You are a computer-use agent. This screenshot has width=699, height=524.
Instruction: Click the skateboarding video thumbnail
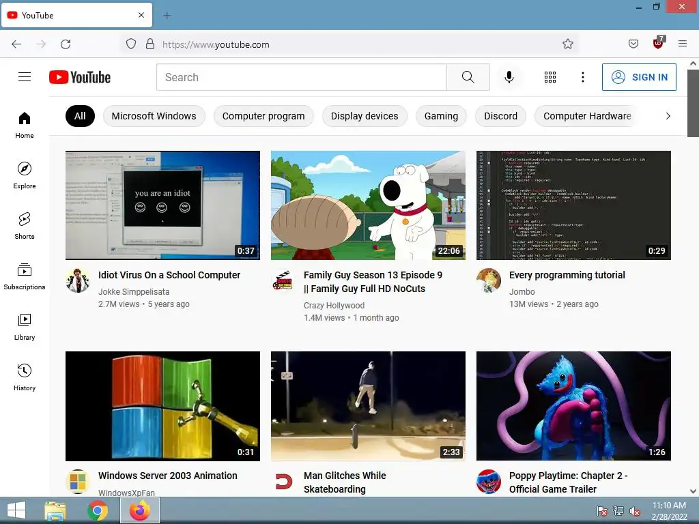tap(368, 406)
